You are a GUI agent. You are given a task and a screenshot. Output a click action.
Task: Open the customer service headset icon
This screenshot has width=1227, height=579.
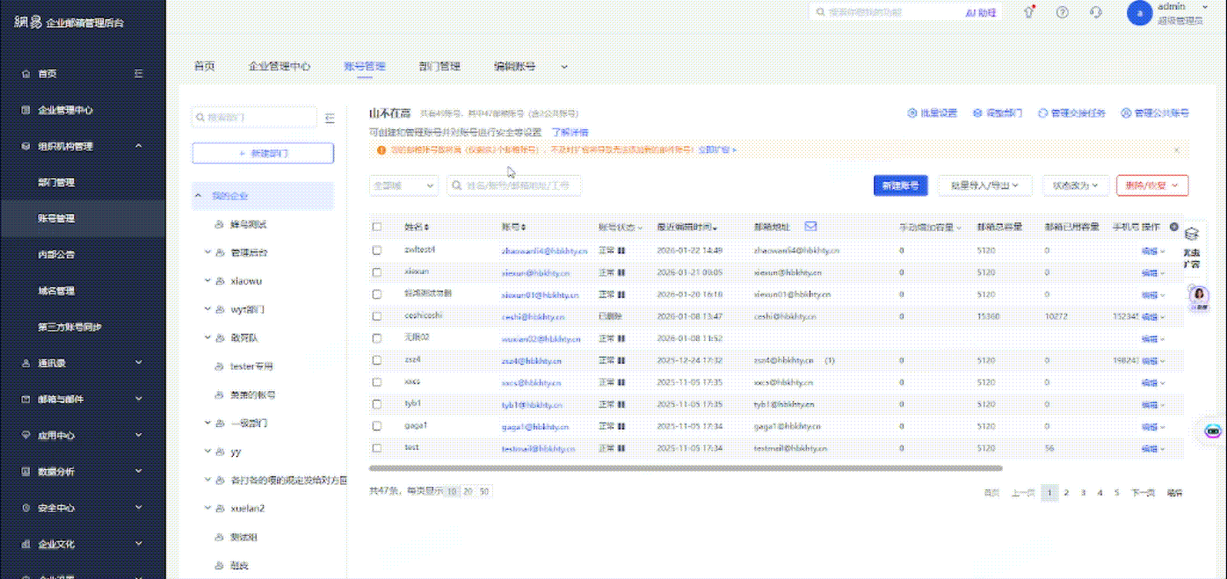[x=1096, y=13]
